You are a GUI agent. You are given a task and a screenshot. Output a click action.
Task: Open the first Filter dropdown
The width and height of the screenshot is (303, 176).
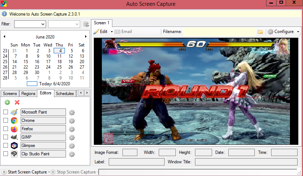[x=30, y=24]
